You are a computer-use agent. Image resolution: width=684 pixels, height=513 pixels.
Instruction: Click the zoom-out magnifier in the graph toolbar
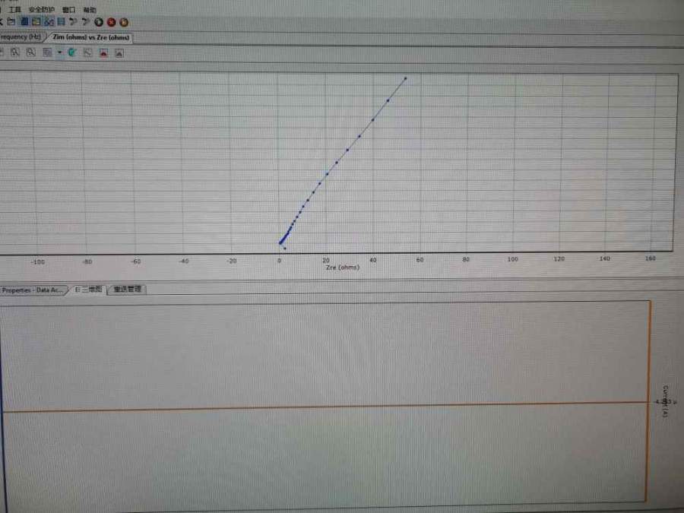point(30,52)
